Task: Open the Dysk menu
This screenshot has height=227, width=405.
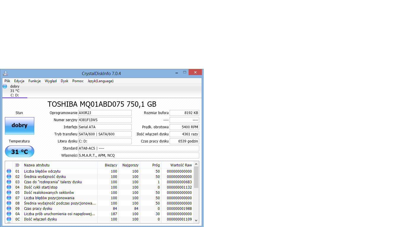Action: pos(65,81)
